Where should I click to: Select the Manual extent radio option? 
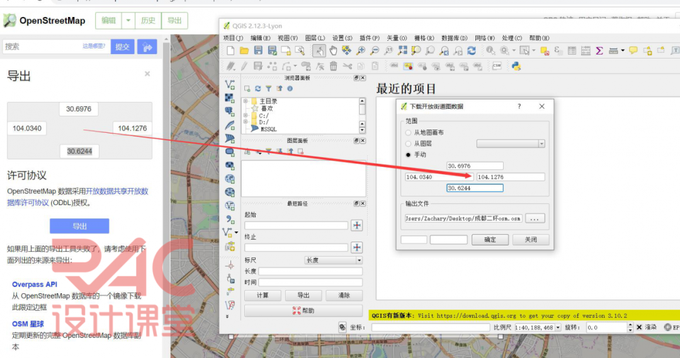408,155
